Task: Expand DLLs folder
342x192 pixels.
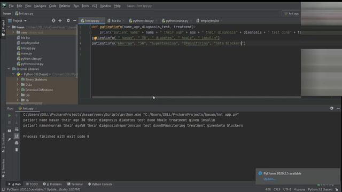Action: pyautogui.click(x=18, y=84)
